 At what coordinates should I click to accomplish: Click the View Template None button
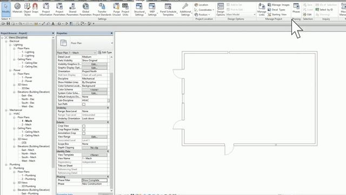click(95, 155)
